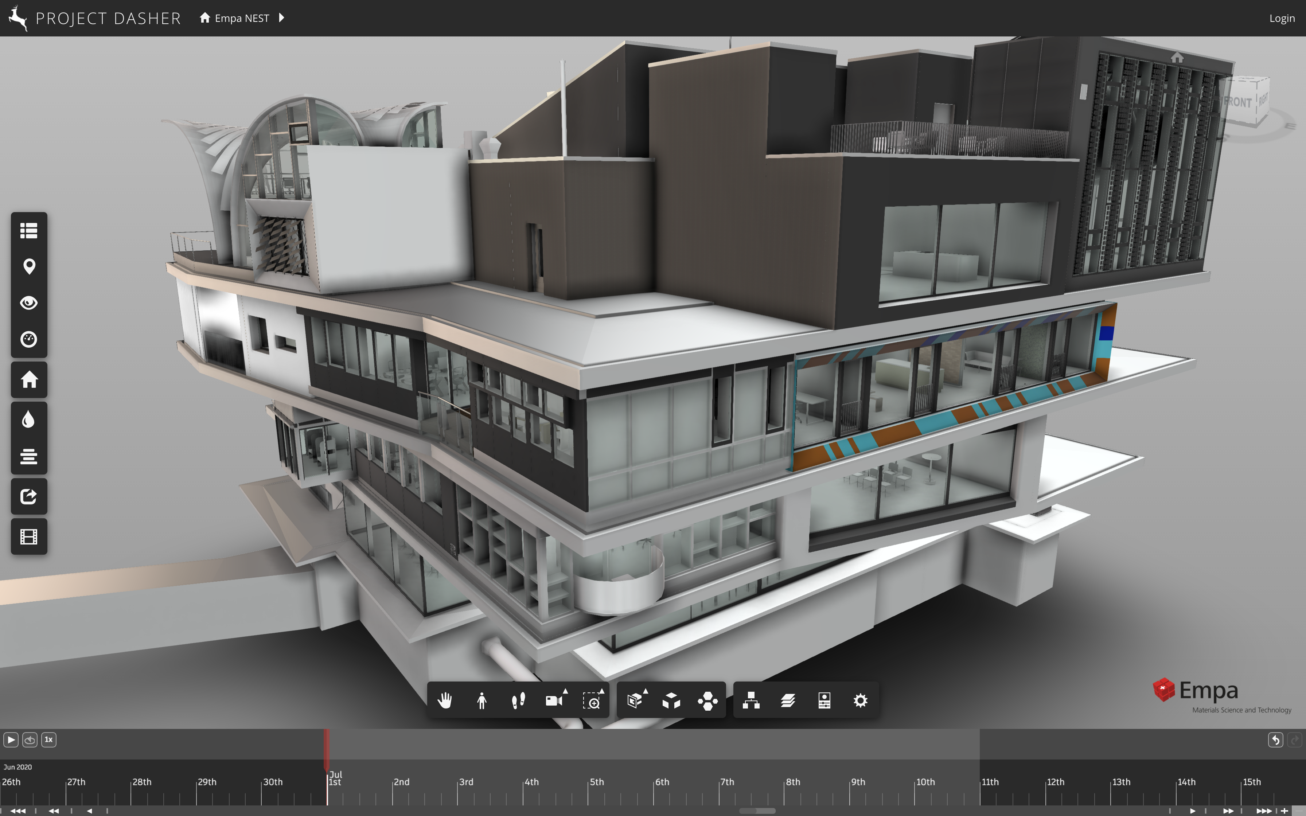Open the 1x playback speed selector
The image size is (1306, 816).
click(48, 739)
